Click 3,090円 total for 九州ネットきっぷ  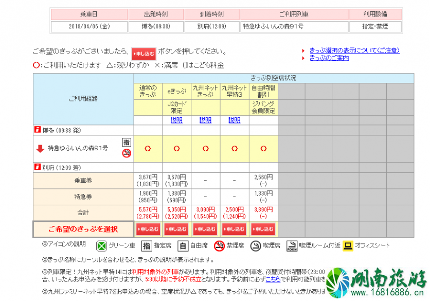coord(206,209)
